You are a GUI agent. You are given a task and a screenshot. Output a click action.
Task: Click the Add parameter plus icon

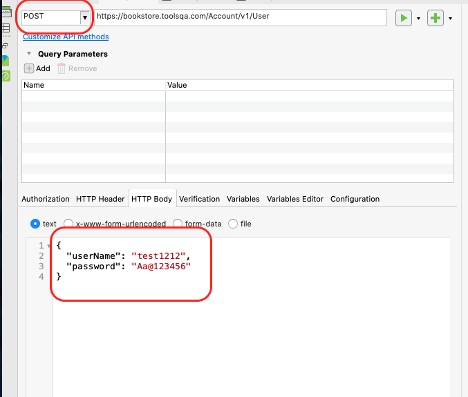click(29, 68)
